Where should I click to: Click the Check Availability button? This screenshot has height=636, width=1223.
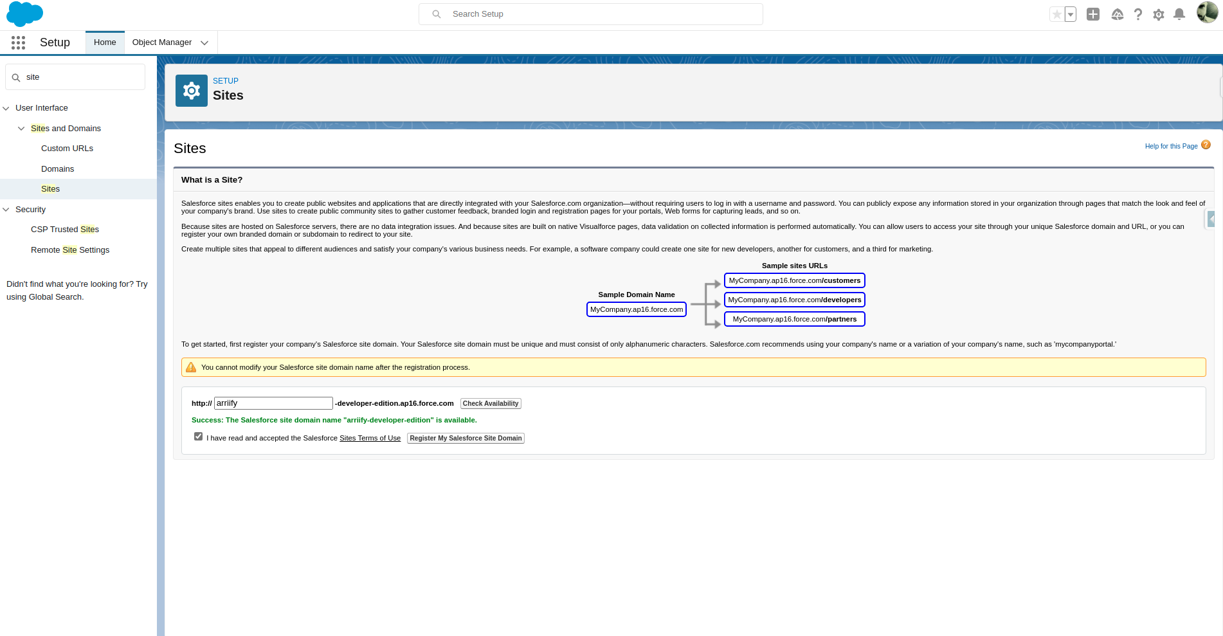pyautogui.click(x=491, y=403)
